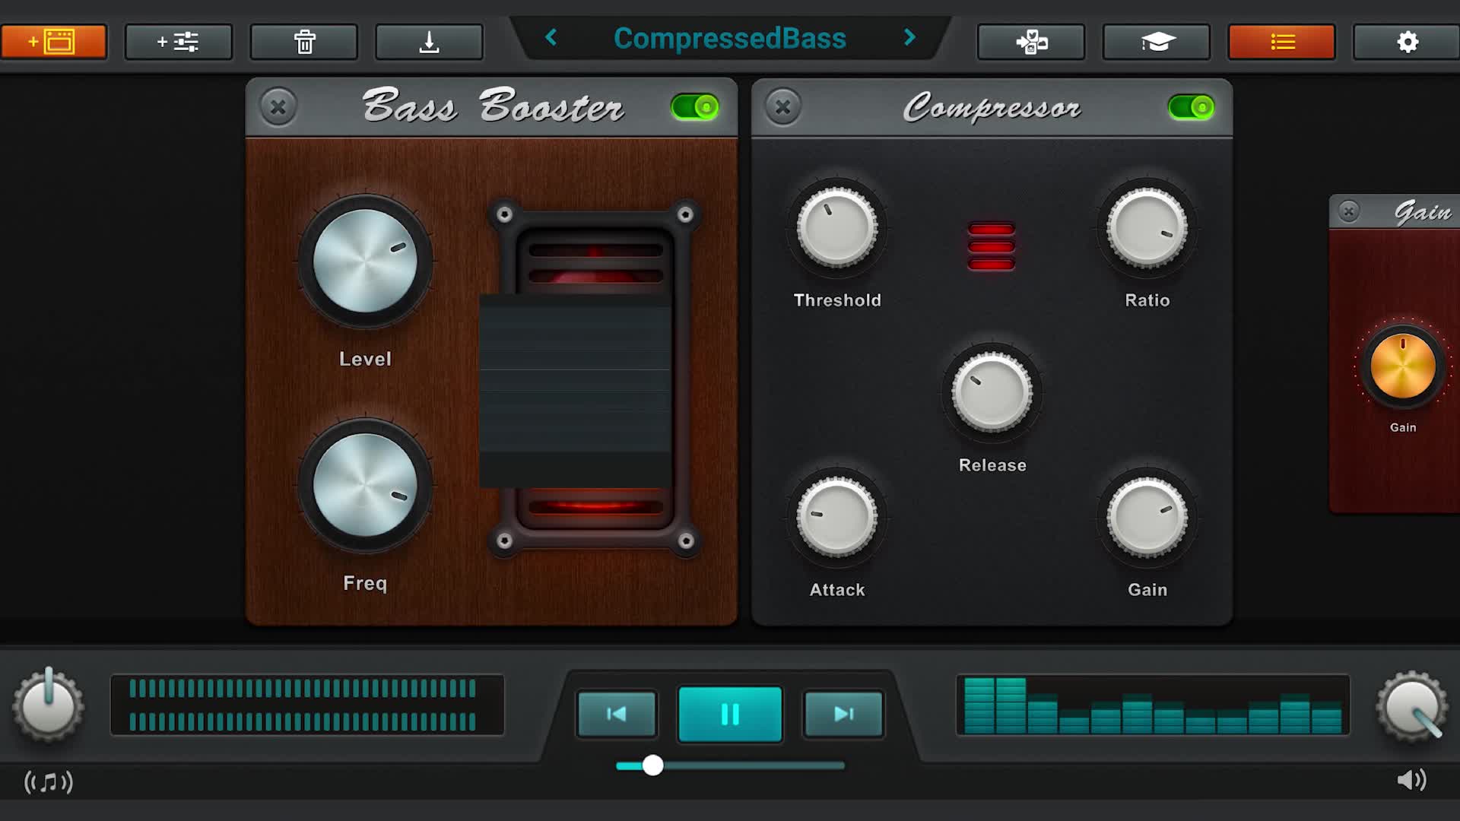Click the audio monitor music note icon

[49, 781]
